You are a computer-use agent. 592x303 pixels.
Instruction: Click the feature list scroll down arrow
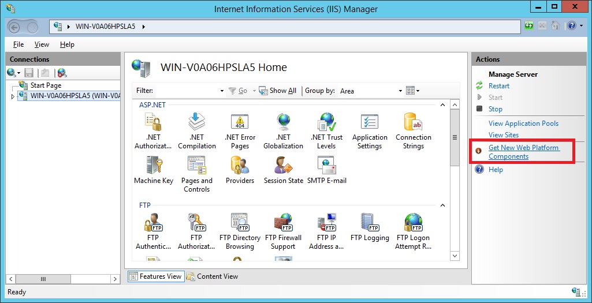455,256
